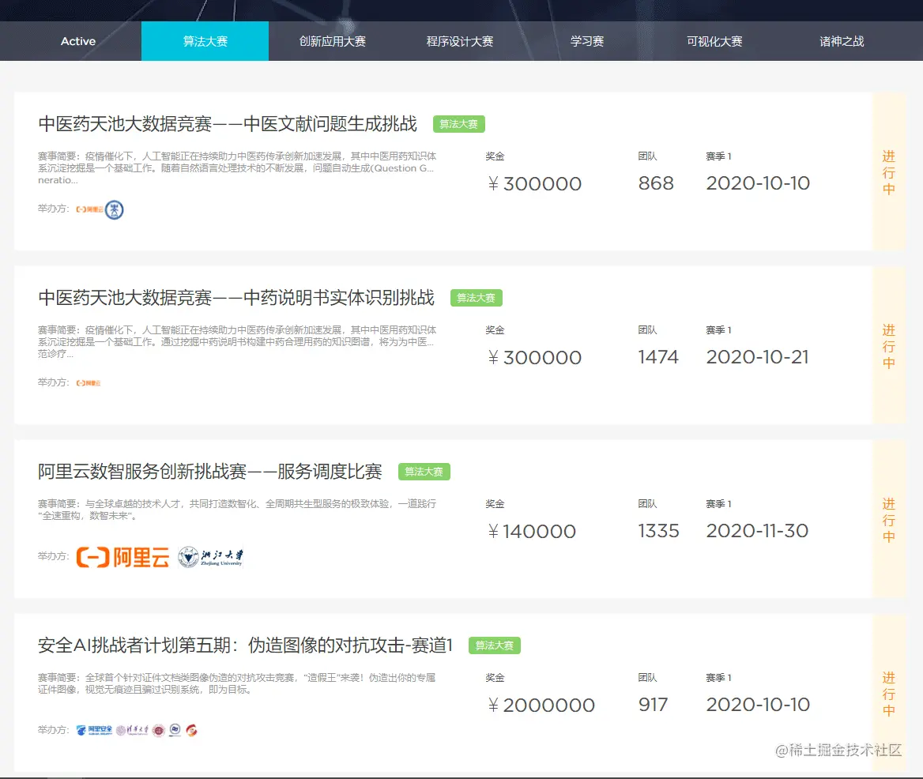Click round red emblem organizer logo
The height and width of the screenshot is (779, 923).
tap(158, 730)
